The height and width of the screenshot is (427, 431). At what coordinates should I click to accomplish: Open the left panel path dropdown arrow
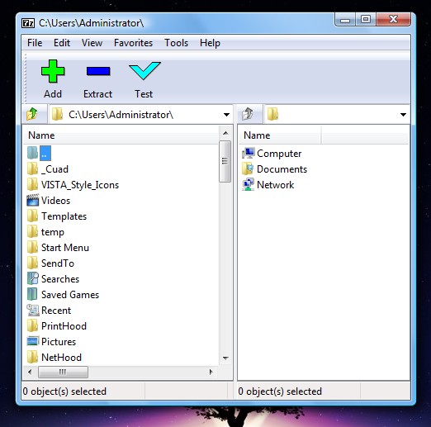(226, 115)
